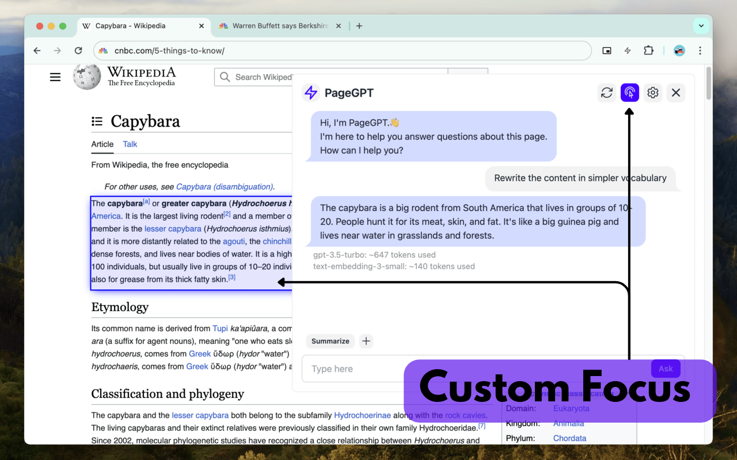The height and width of the screenshot is (460, 737).
Task: Click the Ask button in PageGPT
Action: point(665,369)
